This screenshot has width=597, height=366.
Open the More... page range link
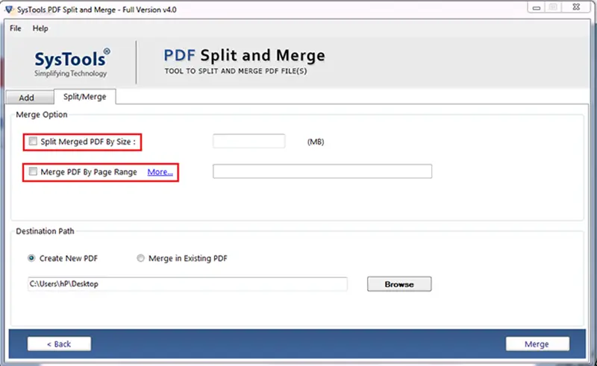(160, 172)
